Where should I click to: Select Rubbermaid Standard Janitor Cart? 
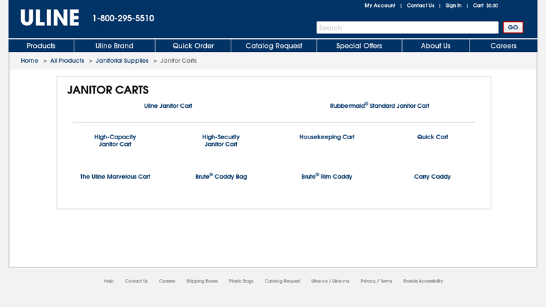coord(379,106)
